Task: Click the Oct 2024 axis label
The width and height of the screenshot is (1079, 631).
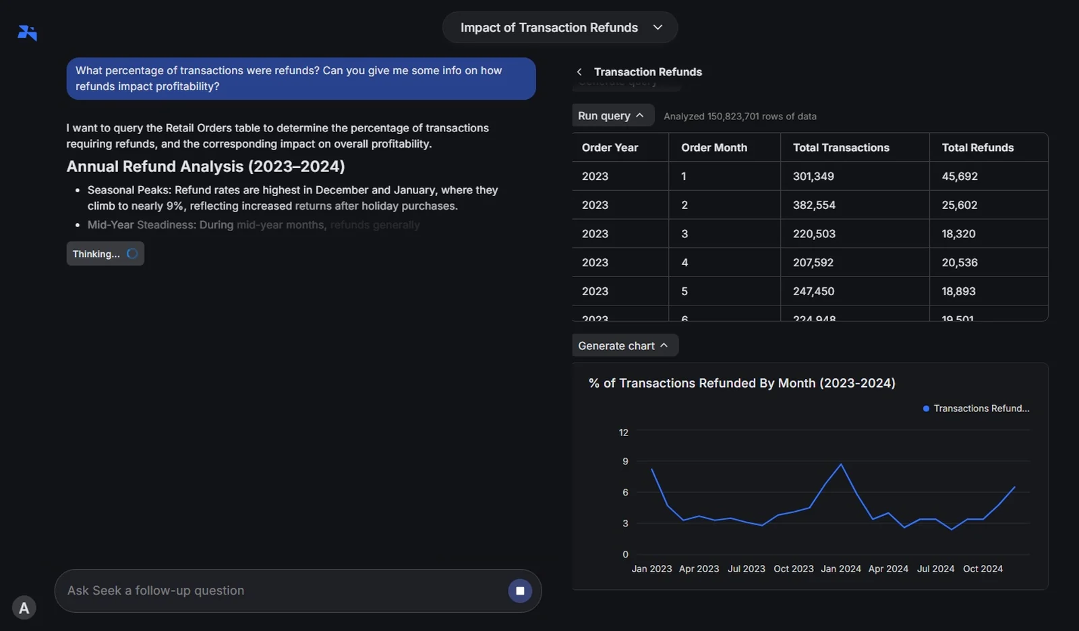Action: (x=983, y=569)
